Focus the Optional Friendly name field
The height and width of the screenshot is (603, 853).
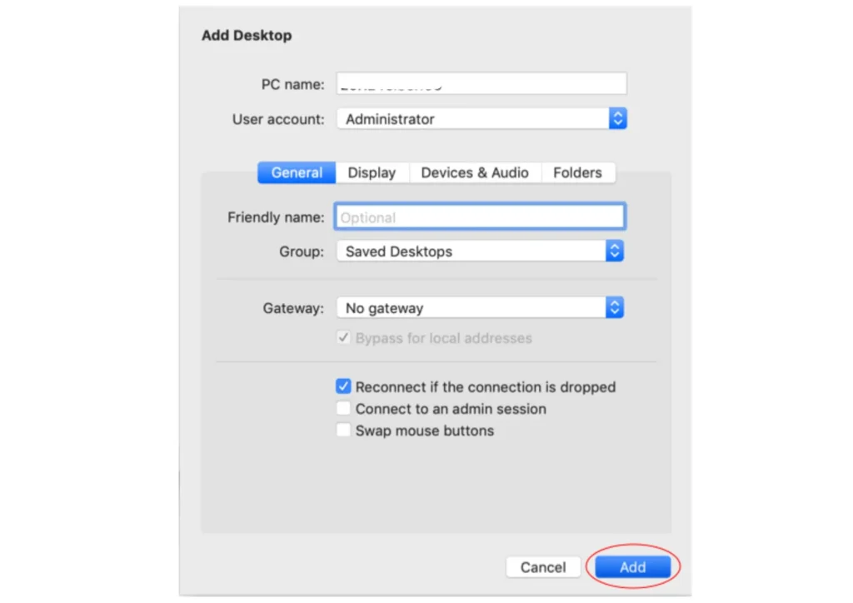pyautogui.click(x=479, y=216)
